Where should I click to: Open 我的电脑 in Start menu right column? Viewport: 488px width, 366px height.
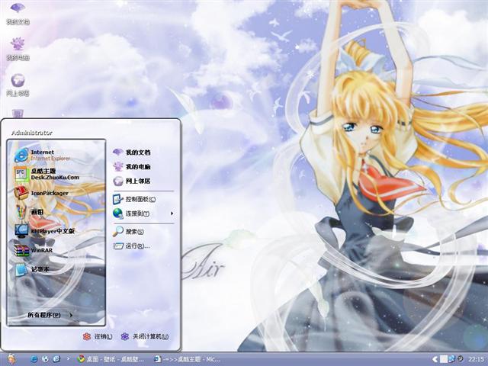pos(132,166)
